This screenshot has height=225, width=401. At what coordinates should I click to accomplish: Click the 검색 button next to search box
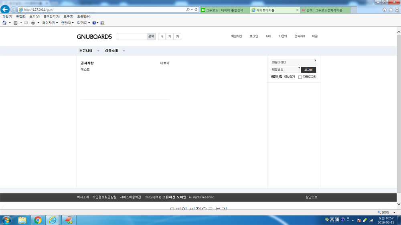point(151,36)
